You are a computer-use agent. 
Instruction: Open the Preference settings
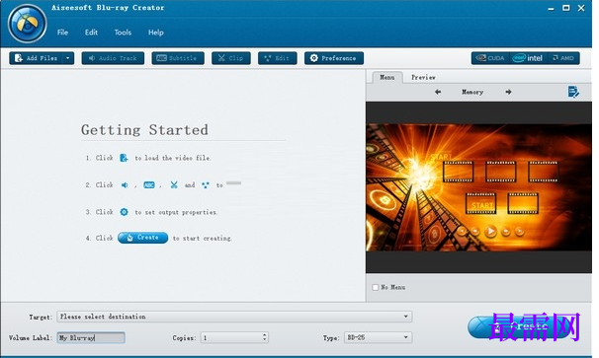334,58
